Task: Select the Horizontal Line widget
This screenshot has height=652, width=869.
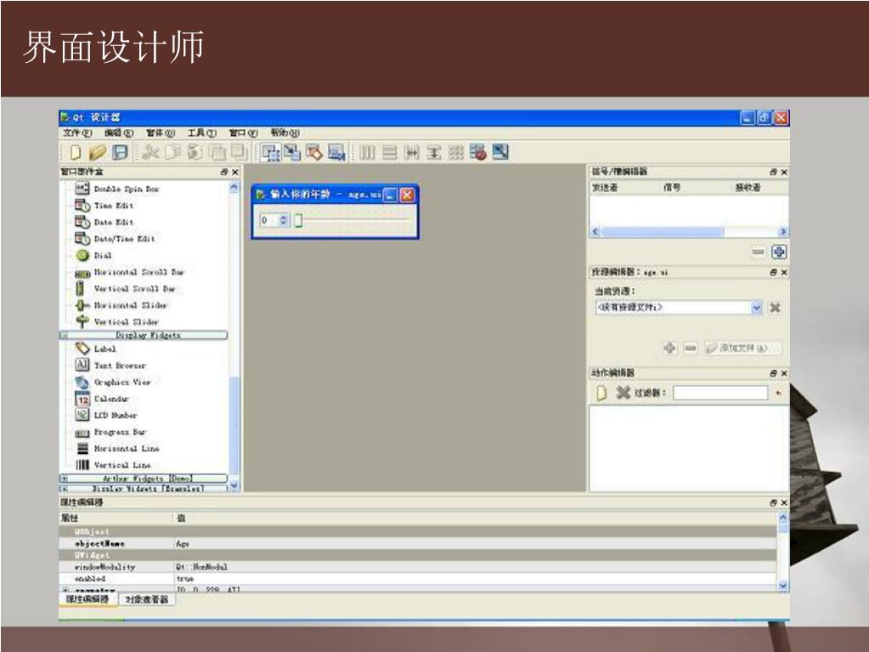Action: click(117, 449)
